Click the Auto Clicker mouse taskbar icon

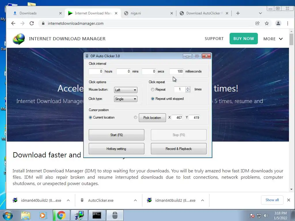point(115,215)
